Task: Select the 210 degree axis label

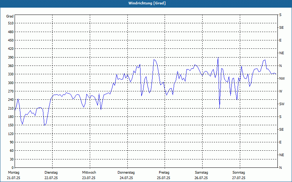Action: tap(11, 108)
